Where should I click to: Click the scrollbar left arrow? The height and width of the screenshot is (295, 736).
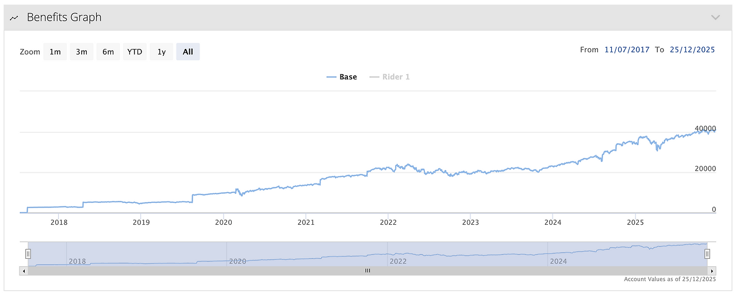point(24,270)
